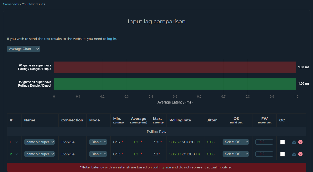
Task: Remove row 1 with red X icon
Action: (x=300, y=142)
